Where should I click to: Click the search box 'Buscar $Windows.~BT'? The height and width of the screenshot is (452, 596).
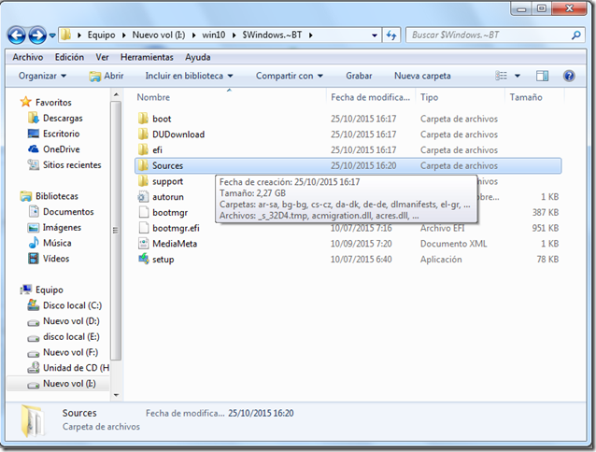pos(495,35)
